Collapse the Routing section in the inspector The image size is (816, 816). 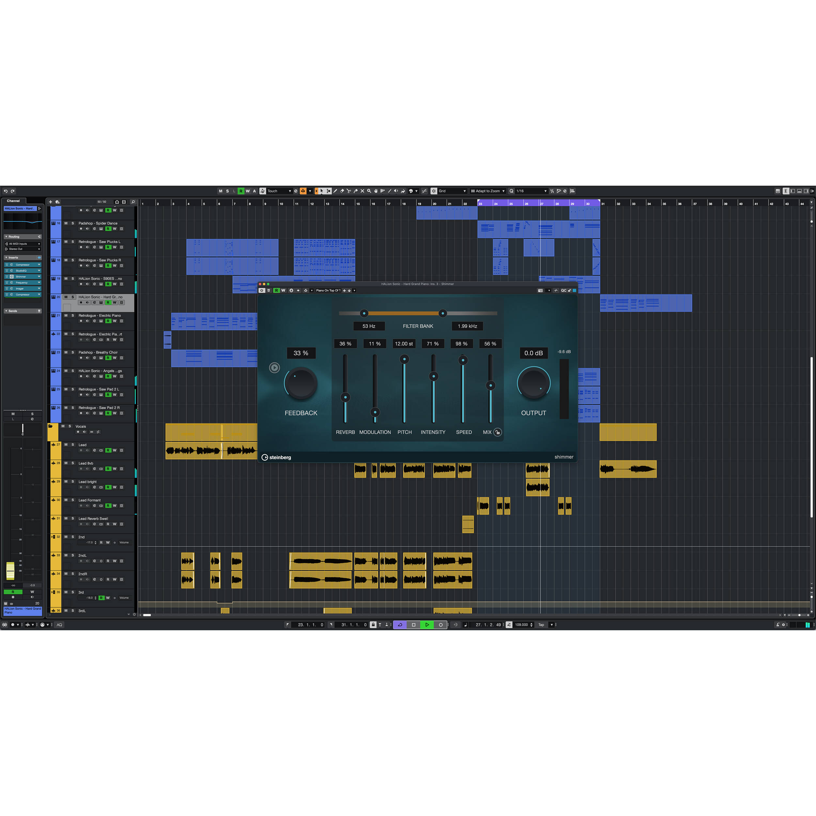coord(6,237)
